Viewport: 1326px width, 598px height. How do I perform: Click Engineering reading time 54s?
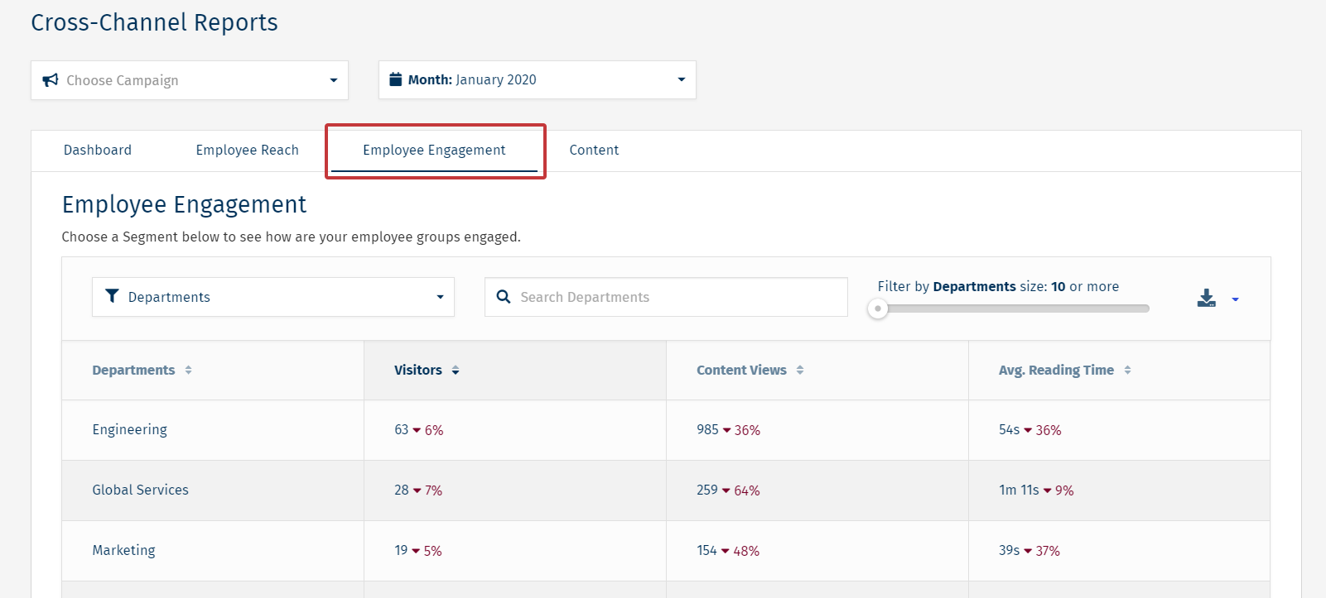(x=1010, y=430)
